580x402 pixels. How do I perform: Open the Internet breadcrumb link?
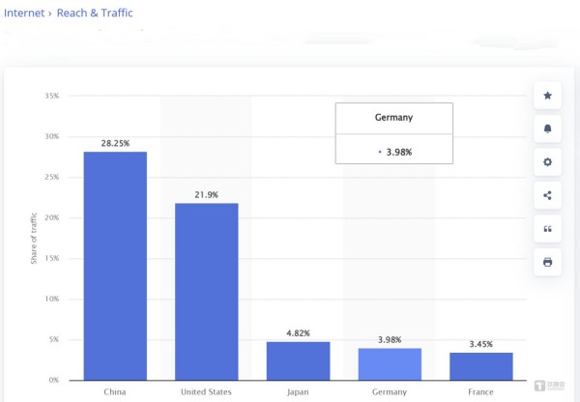(x=24, y=13)
